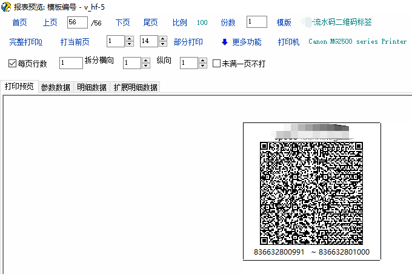Select the 扩展明细数据 tab
This screenshot has height=274, width=412.
pos(136,87)
